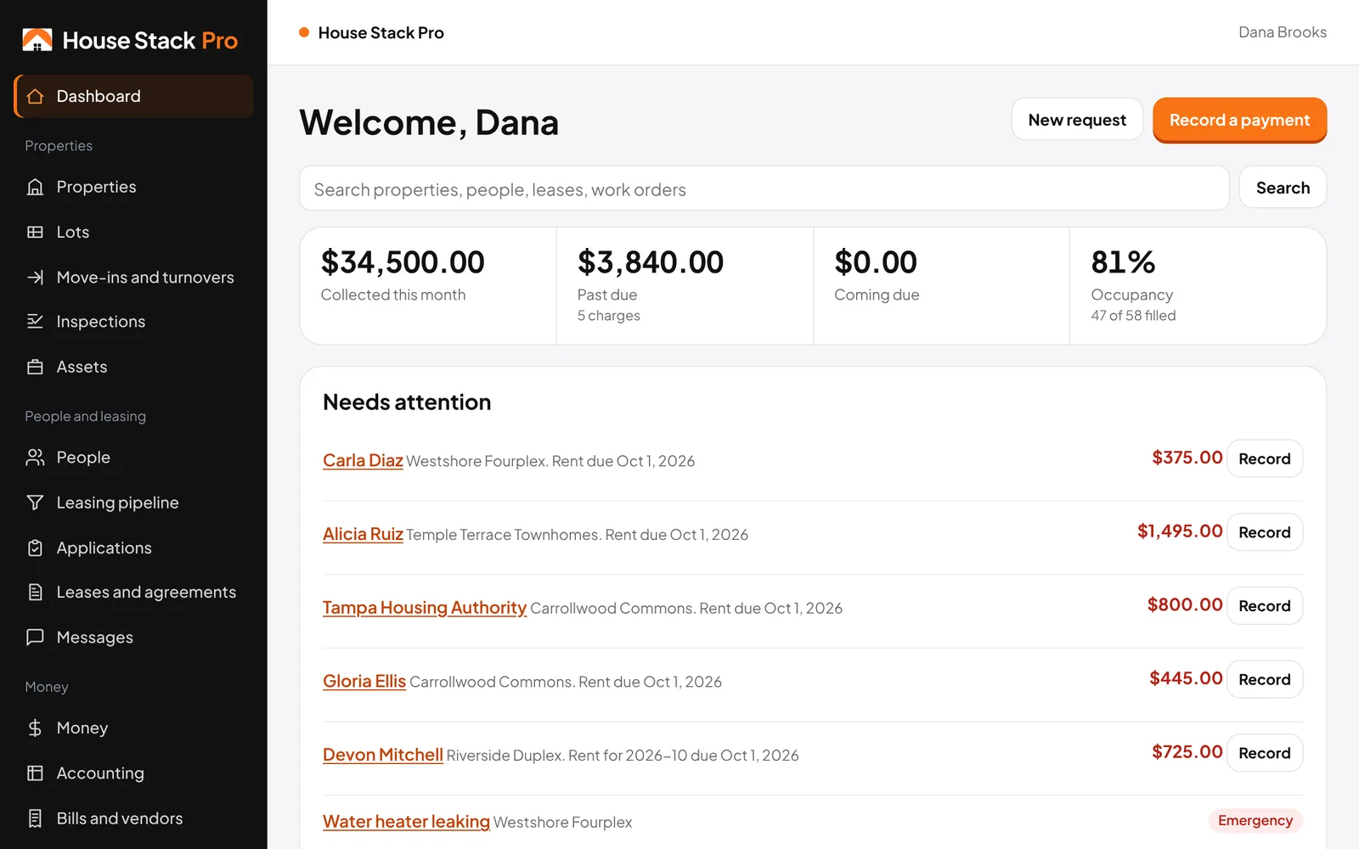Click the Messages chat bubble icon
Viewport: 1359px width, 849px height.
pyautogui.click(x=35, y=637)
